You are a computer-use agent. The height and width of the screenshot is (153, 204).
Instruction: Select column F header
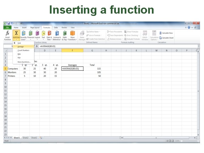[72, 50]
